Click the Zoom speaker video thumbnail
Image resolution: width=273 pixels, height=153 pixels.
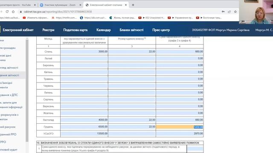click(256, 12)
